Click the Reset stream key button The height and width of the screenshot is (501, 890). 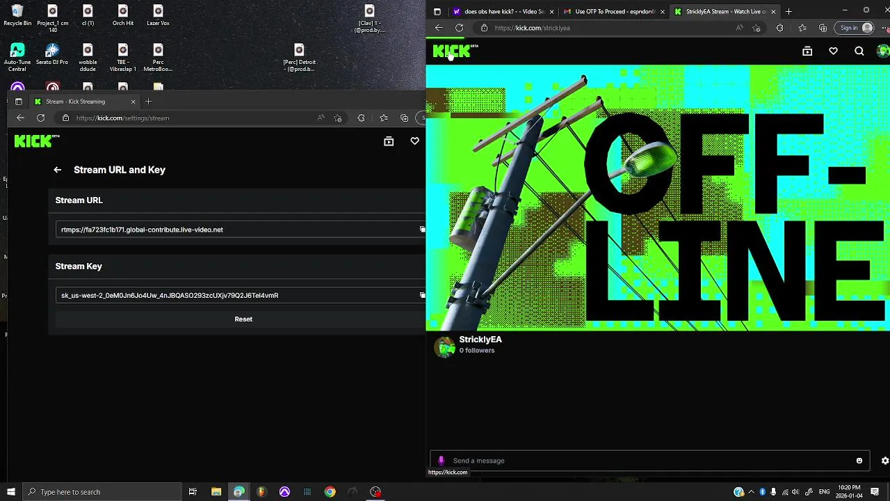coord(243,319)
